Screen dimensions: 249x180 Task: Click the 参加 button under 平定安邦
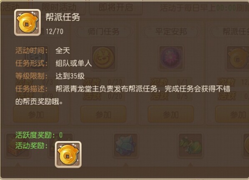[x=171, y=115]
